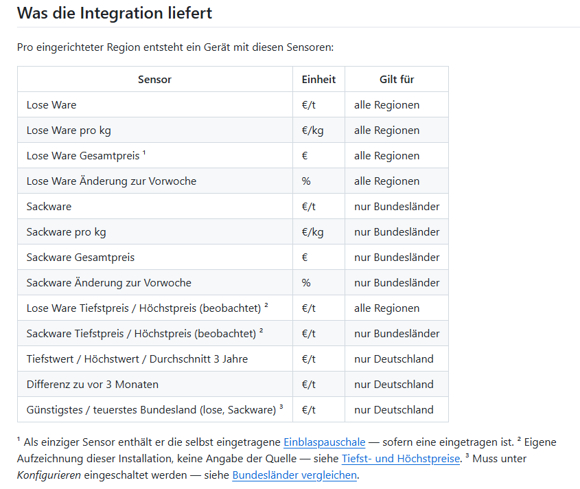This screenshot has width=580, height=489.
Task: Open the Bundesländer vergleichen link
Action: coord(294,475)
